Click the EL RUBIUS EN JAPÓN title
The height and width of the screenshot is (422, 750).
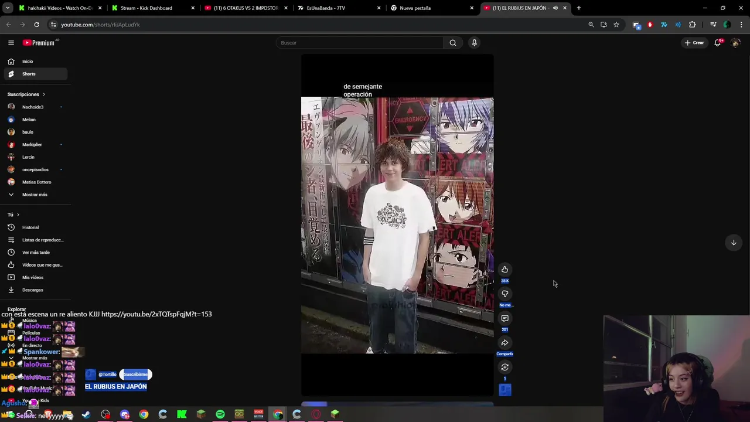(116, 387)
